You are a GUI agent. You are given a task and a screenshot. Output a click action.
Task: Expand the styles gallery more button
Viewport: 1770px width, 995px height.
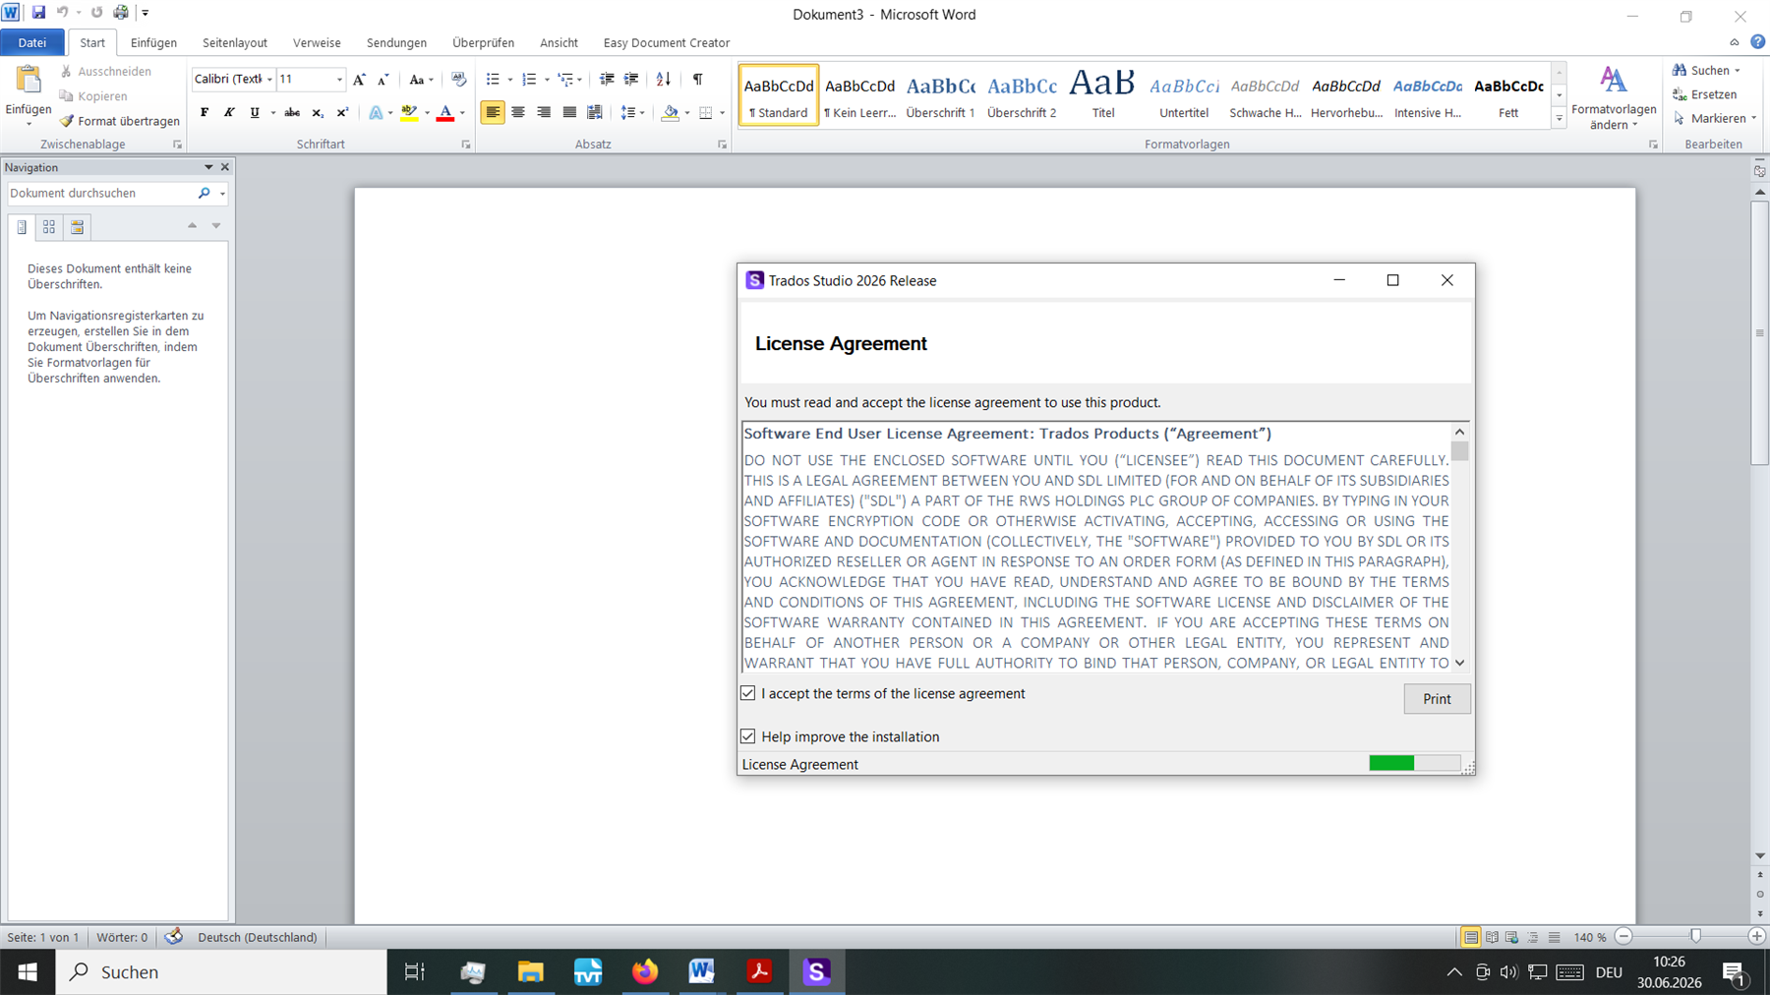(x=1559, y=118)
